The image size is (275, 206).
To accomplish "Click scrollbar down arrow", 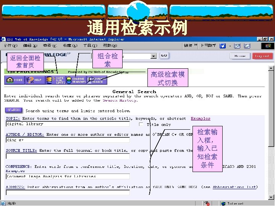I will [271, 197].
